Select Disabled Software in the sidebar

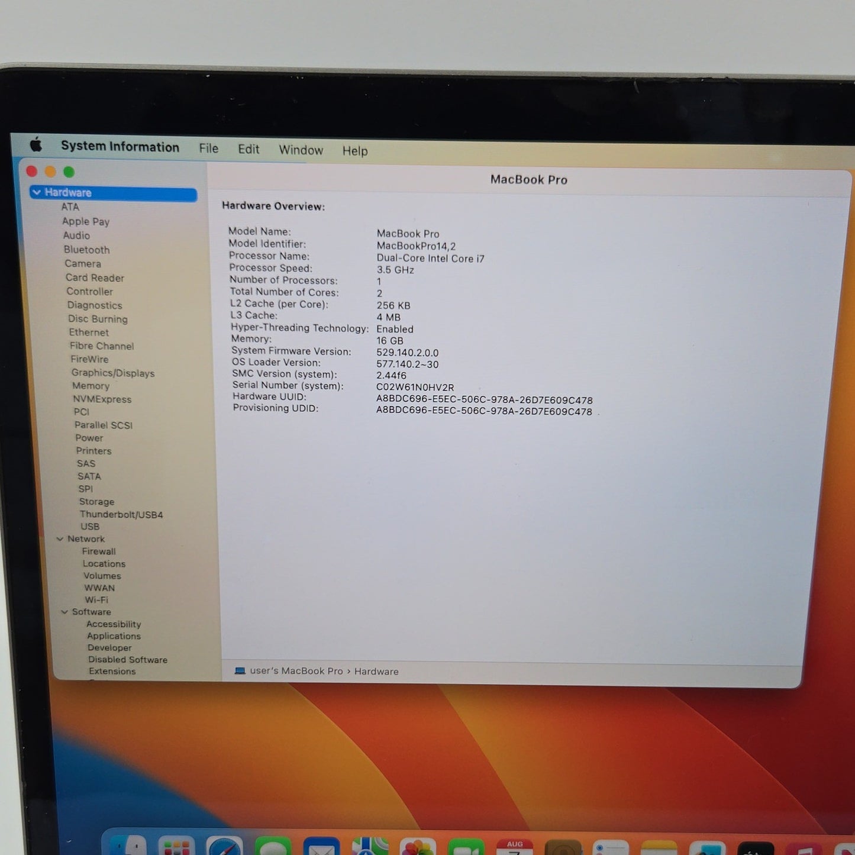pyautogui.click(x=128, y=660)
